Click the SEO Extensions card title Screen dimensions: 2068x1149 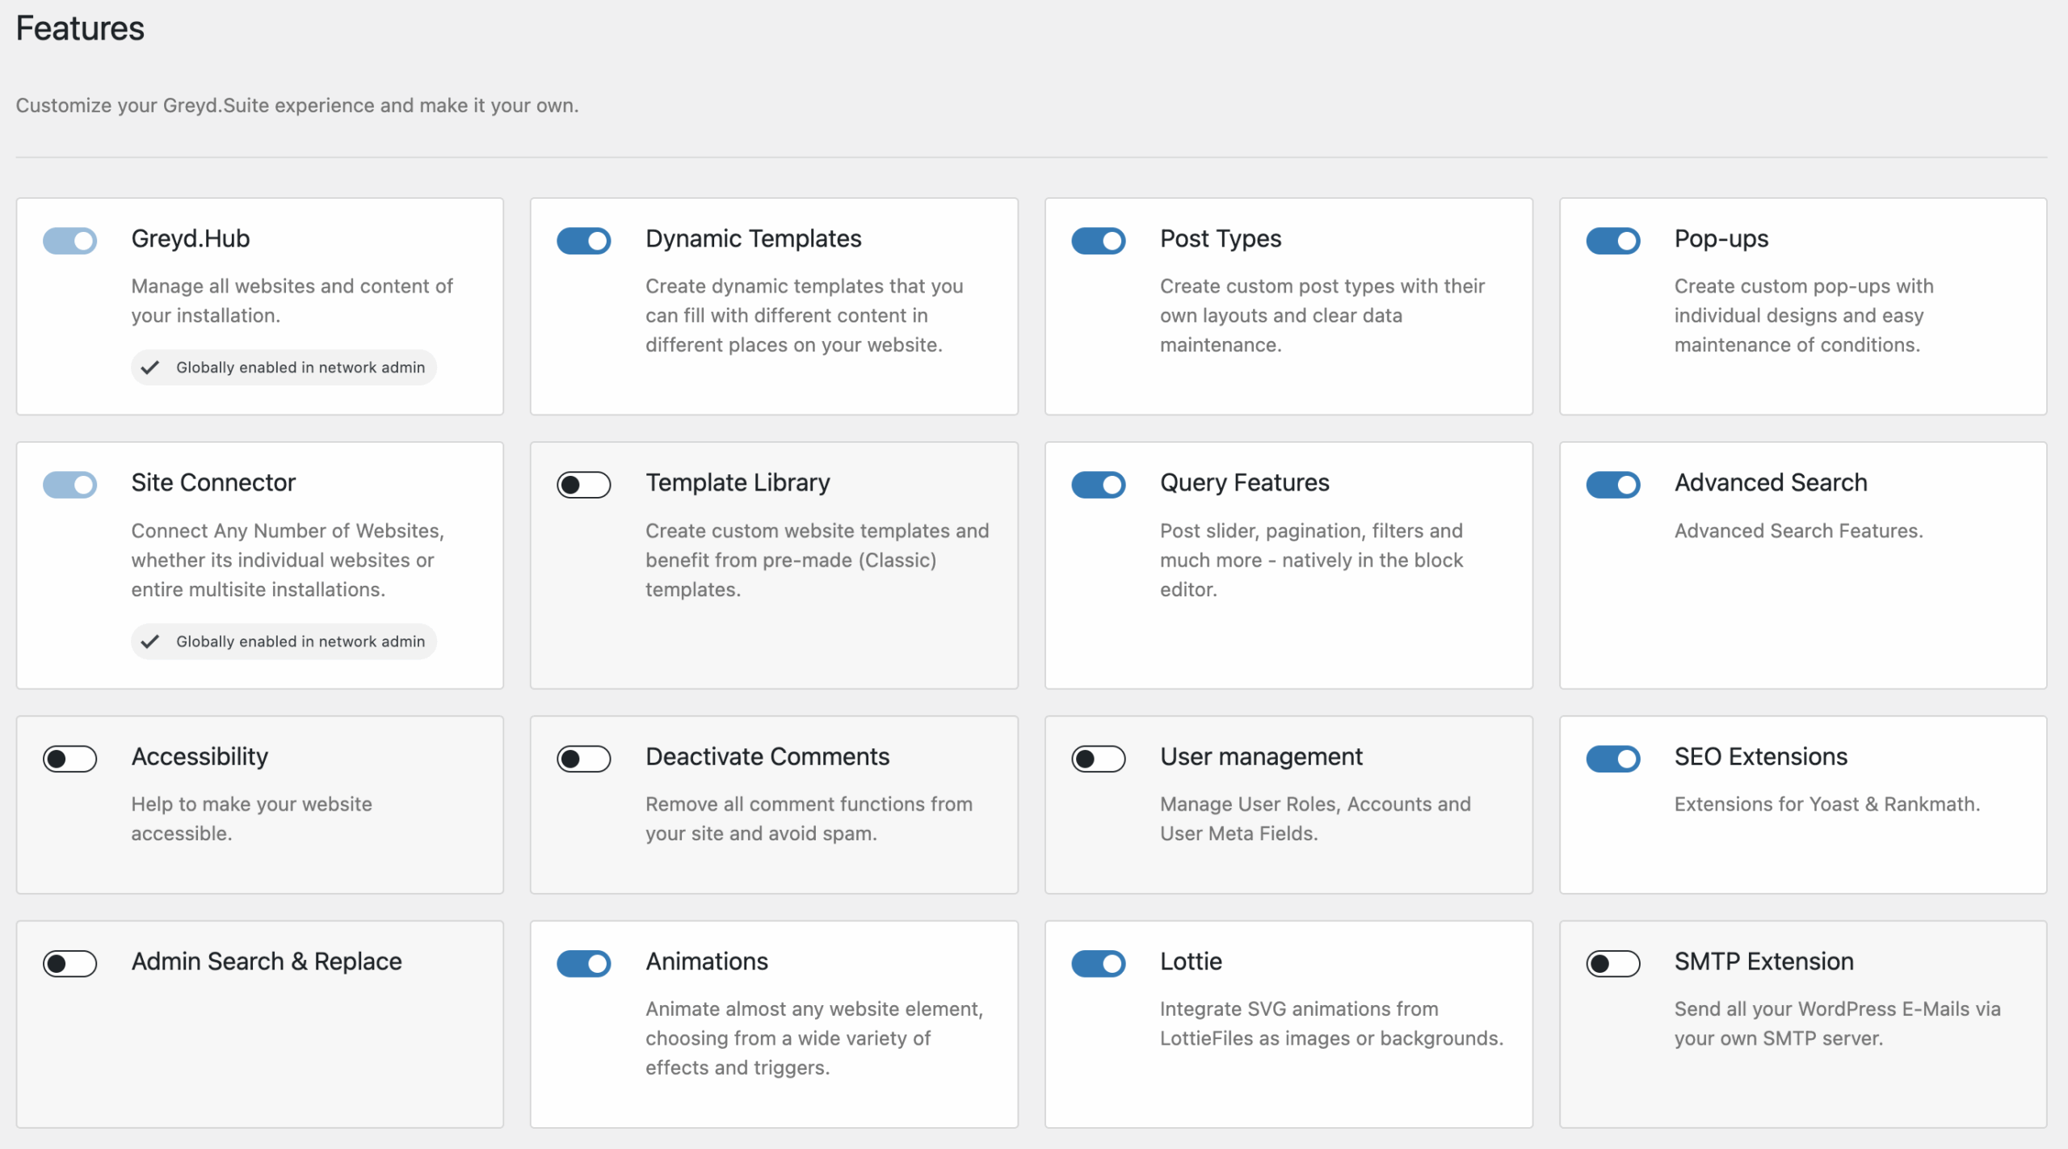tap(1761, 757)
